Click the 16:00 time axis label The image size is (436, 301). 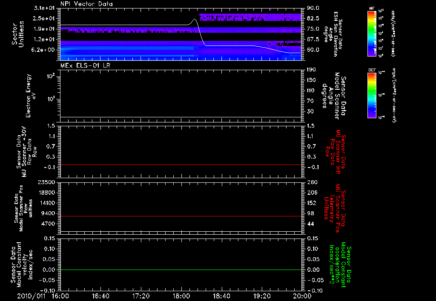60,296
